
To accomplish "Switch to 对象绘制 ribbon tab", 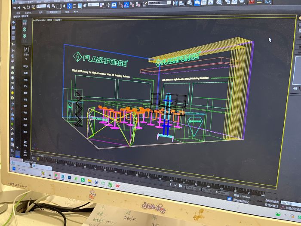I will (x=54, y=12).
